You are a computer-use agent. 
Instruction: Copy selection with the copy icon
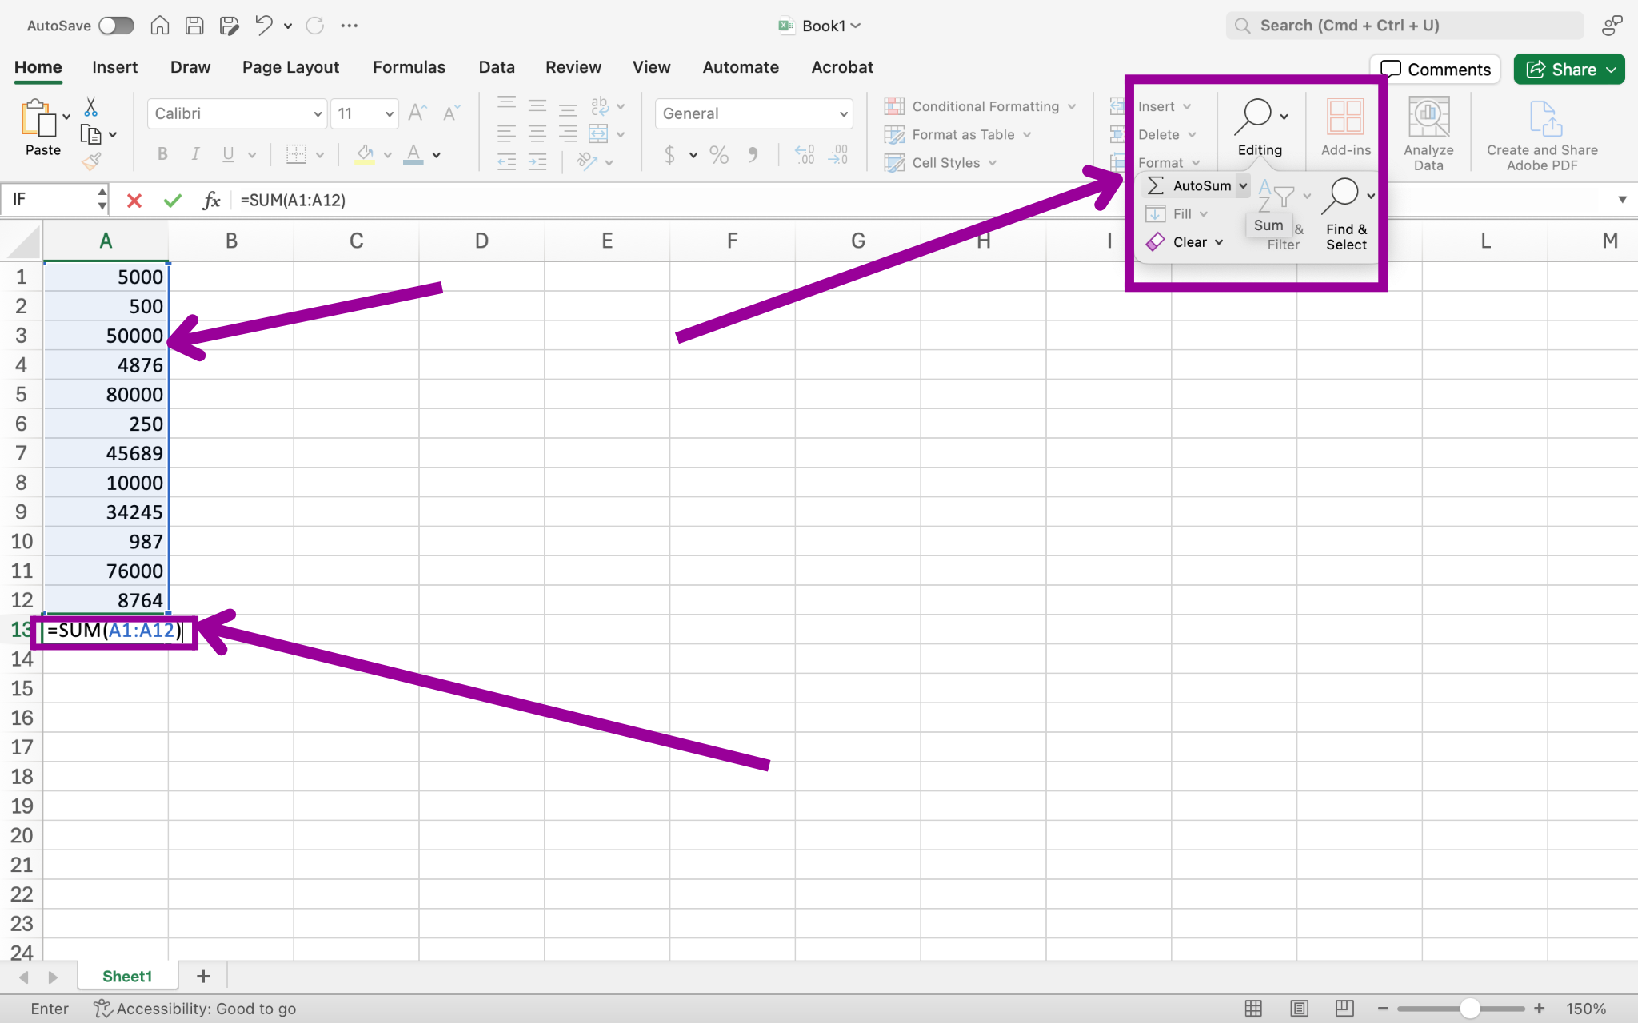point(91,134)
